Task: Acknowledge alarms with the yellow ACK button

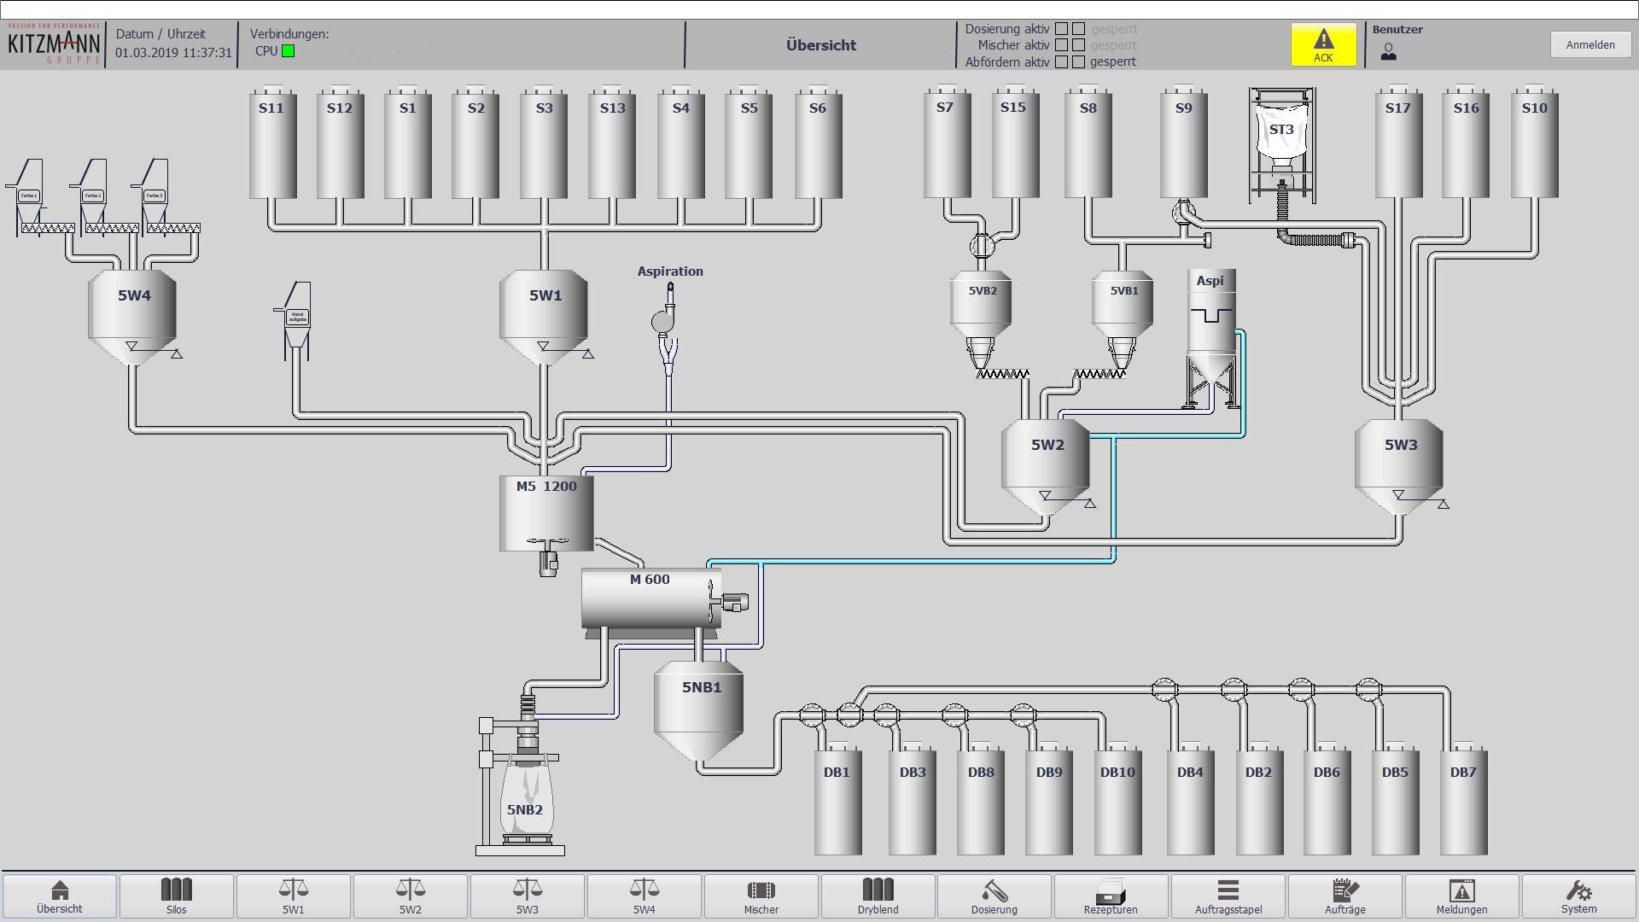Action: pos(1323,44)
